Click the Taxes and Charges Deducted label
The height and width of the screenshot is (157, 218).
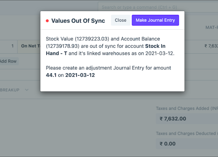click(x=186, y=134)
